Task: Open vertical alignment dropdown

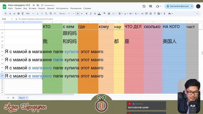Action: [126, 14]
